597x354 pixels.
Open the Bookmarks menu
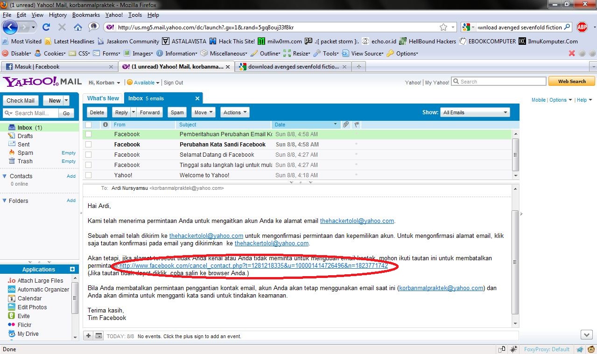[86, 15]
